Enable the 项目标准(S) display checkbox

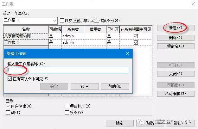click(x=67, y=106)
